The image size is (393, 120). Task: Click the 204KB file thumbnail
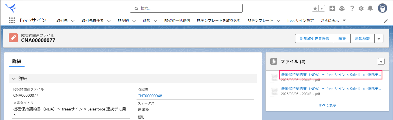click(274, 77)
